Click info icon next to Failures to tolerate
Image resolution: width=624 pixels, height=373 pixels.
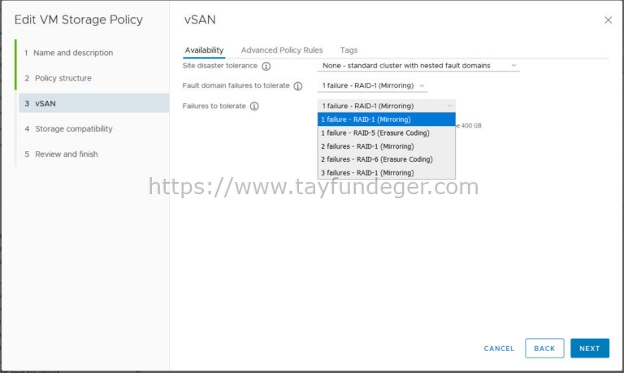click(254, 106)
